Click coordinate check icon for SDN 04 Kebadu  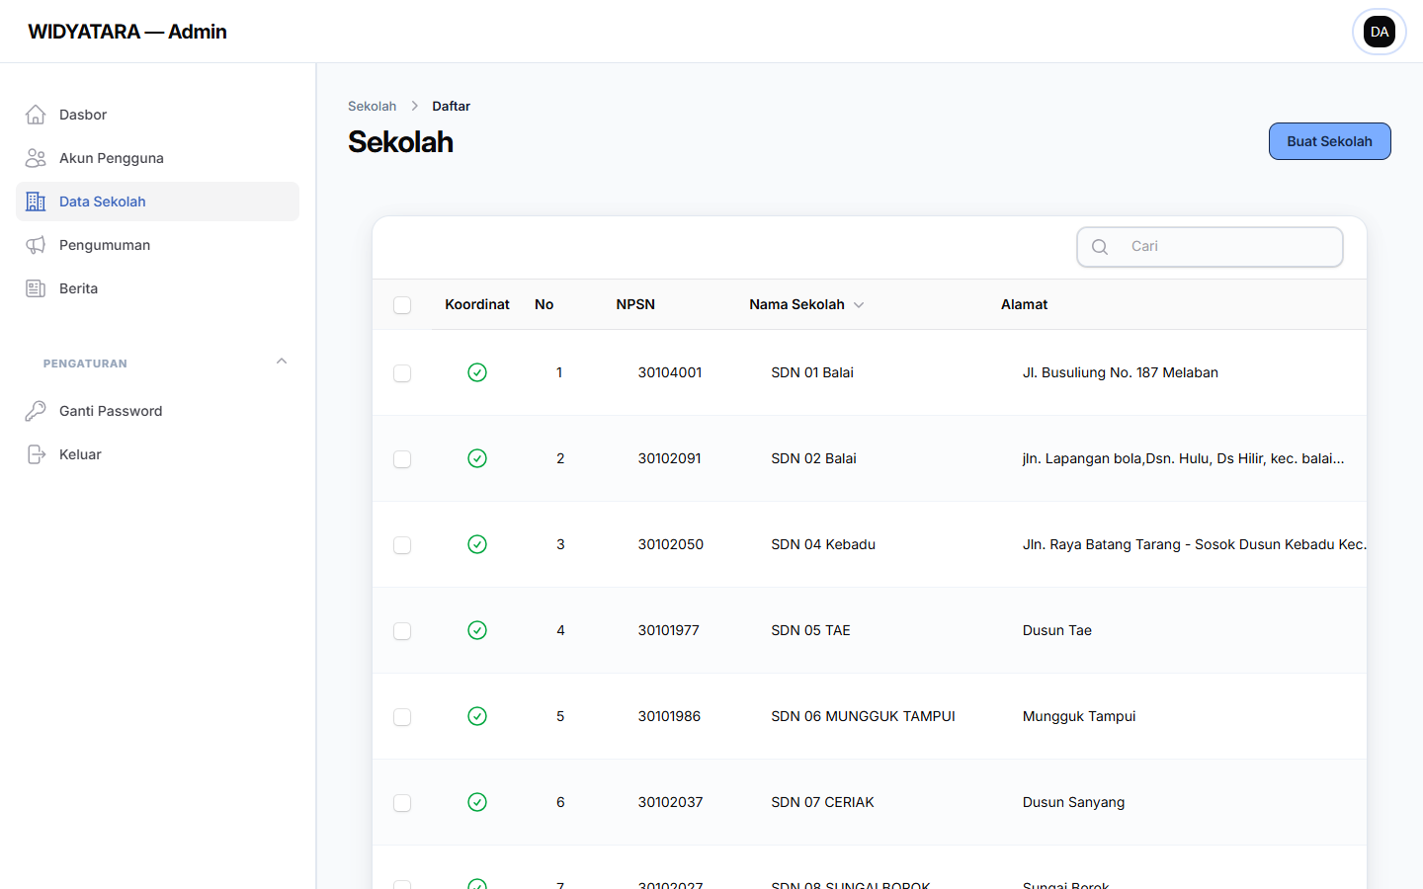click(x=477, y=544)
